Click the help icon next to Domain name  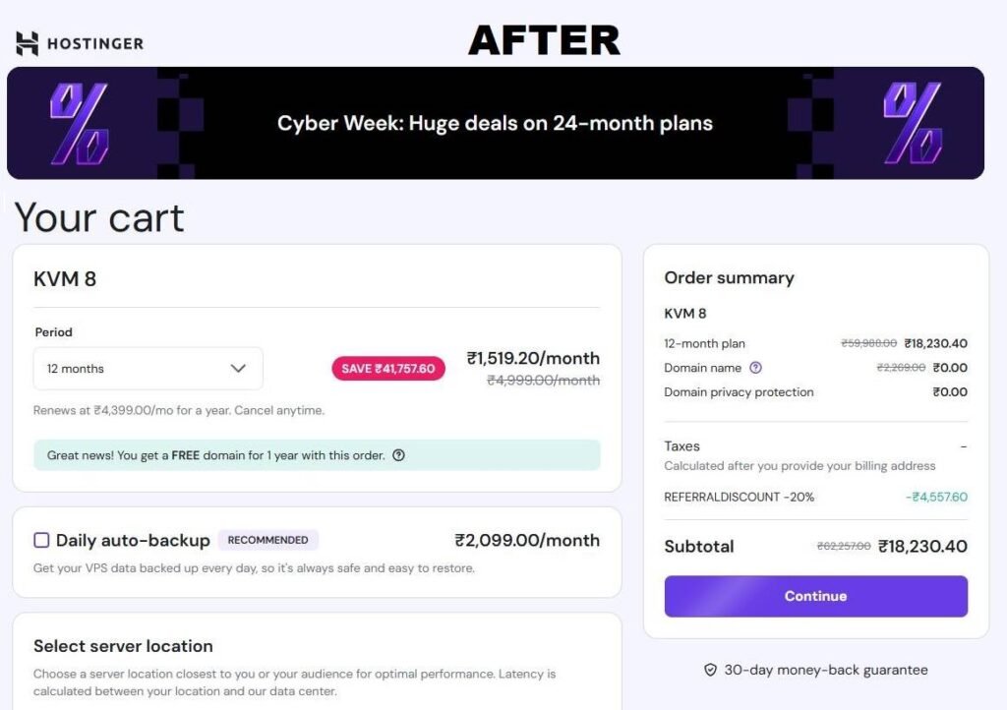(x=755, y=368)
